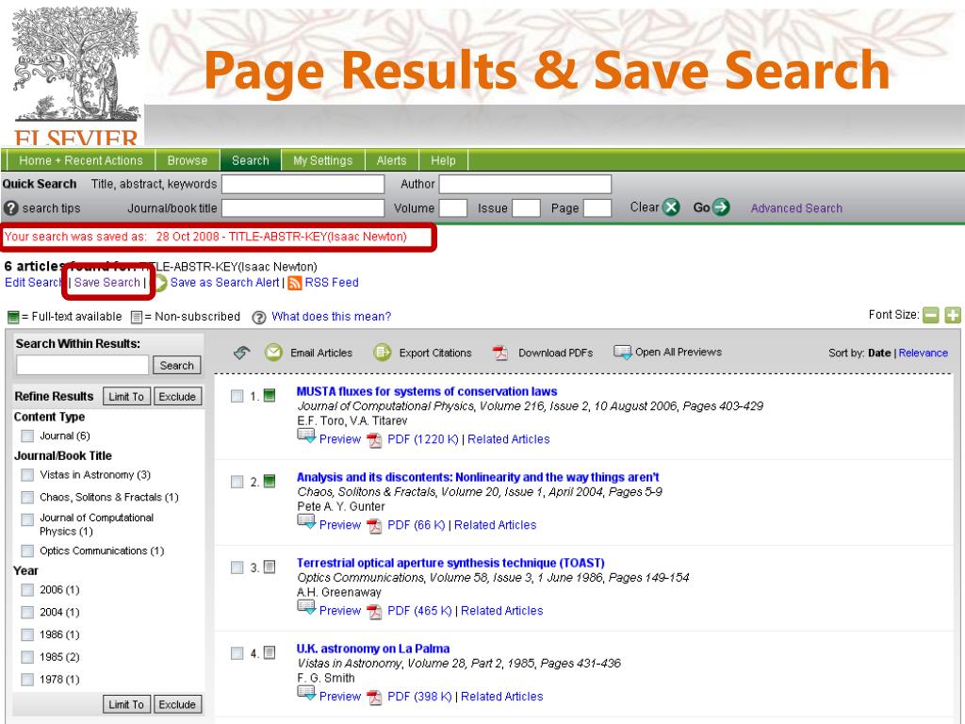The width and height of the screenshot is (965, 724).
Task: Click the Preview icon for the TOAST article
Action: [306, 607]
